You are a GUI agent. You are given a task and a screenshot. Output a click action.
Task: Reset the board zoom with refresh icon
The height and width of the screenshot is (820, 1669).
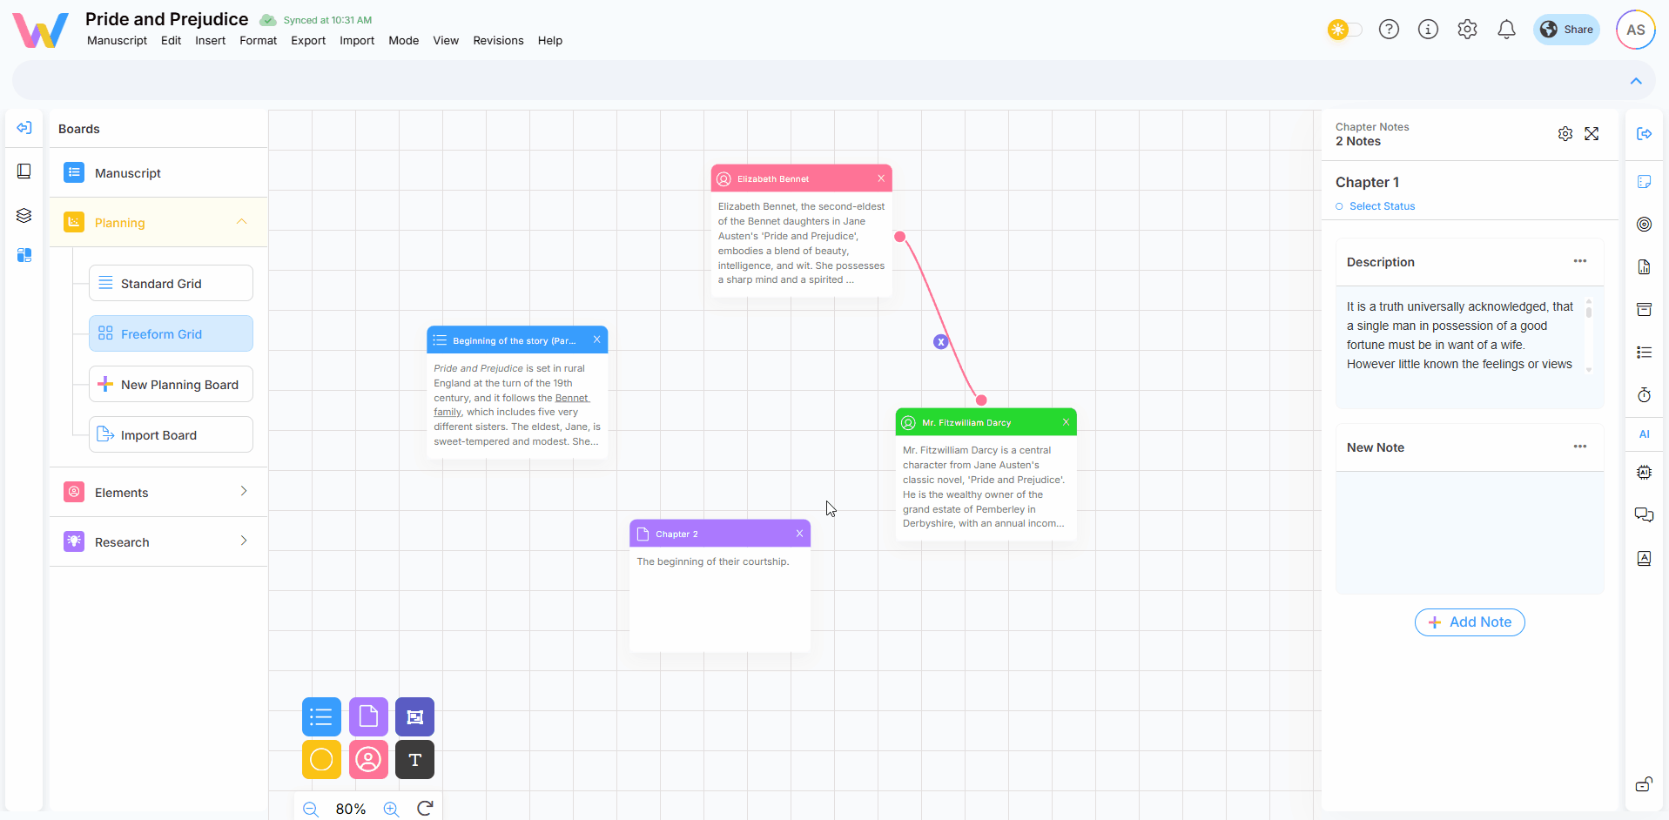[425, 809]
